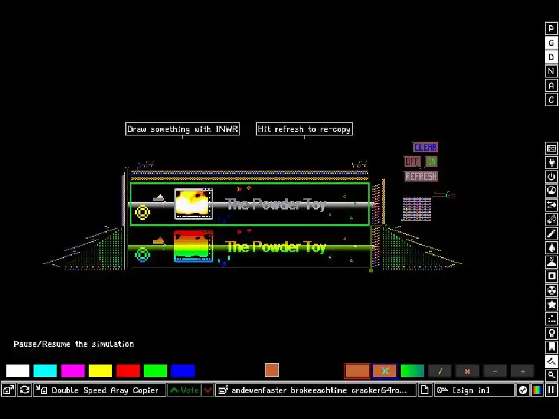Toggle the D decorations option
559x419 pixels.
[x=551, y=57]
